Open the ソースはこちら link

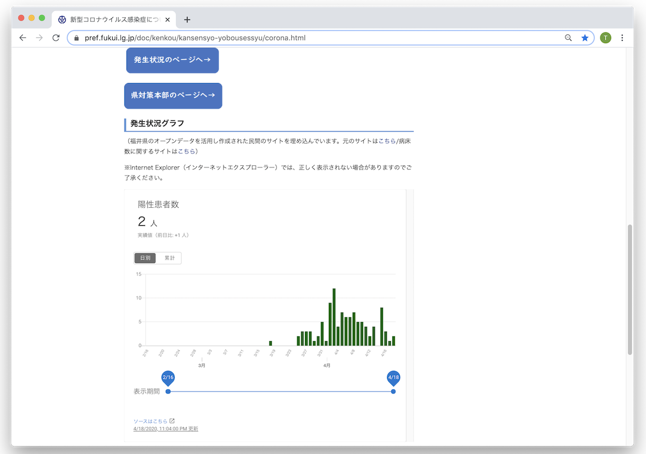pos(150,421)
